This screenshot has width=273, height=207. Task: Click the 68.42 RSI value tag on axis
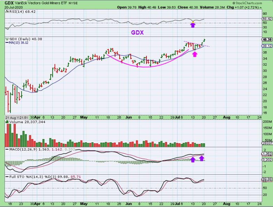tap(267, 18)
